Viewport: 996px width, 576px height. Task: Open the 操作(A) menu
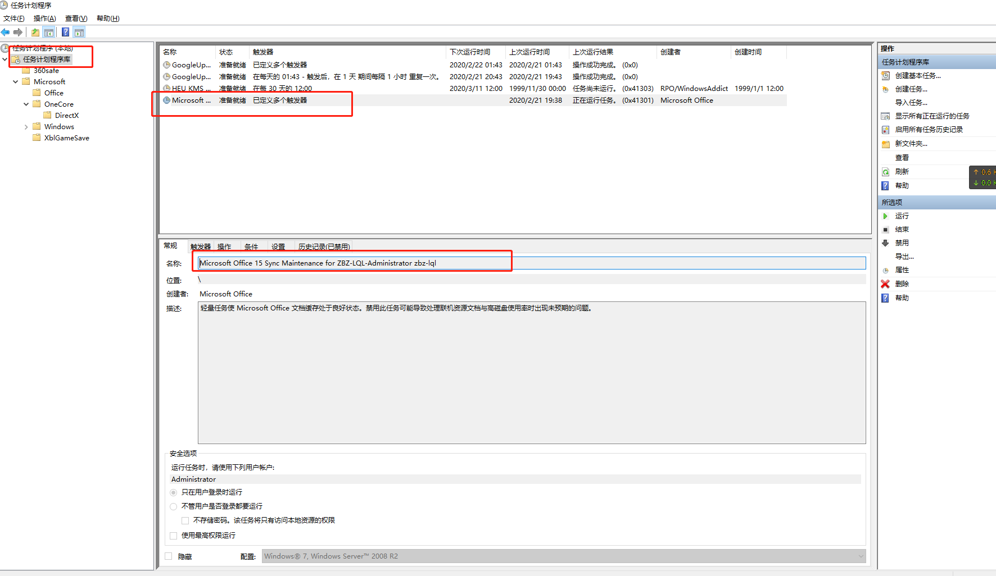tap(44, 19)
